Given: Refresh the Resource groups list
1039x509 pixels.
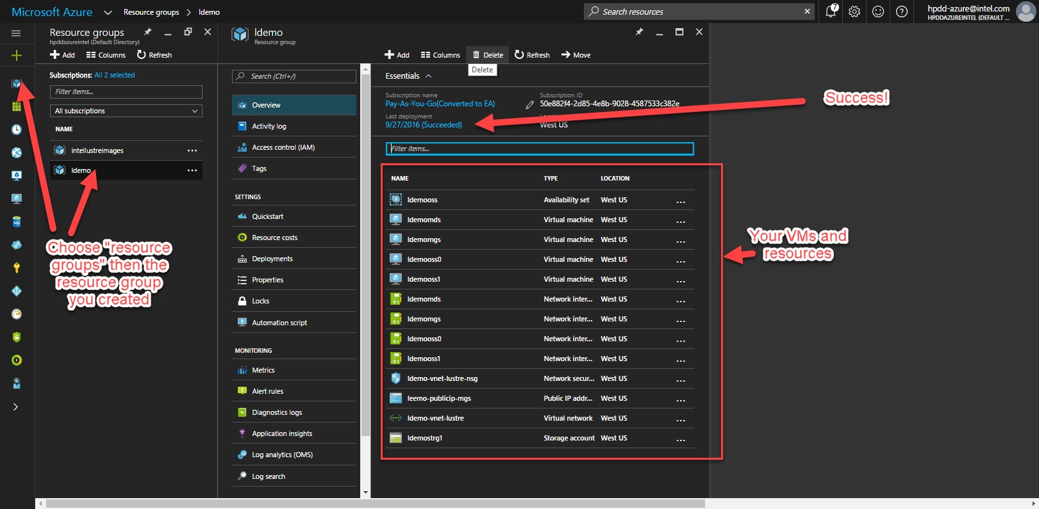Looking at the screenshot, I should [154, 55].
